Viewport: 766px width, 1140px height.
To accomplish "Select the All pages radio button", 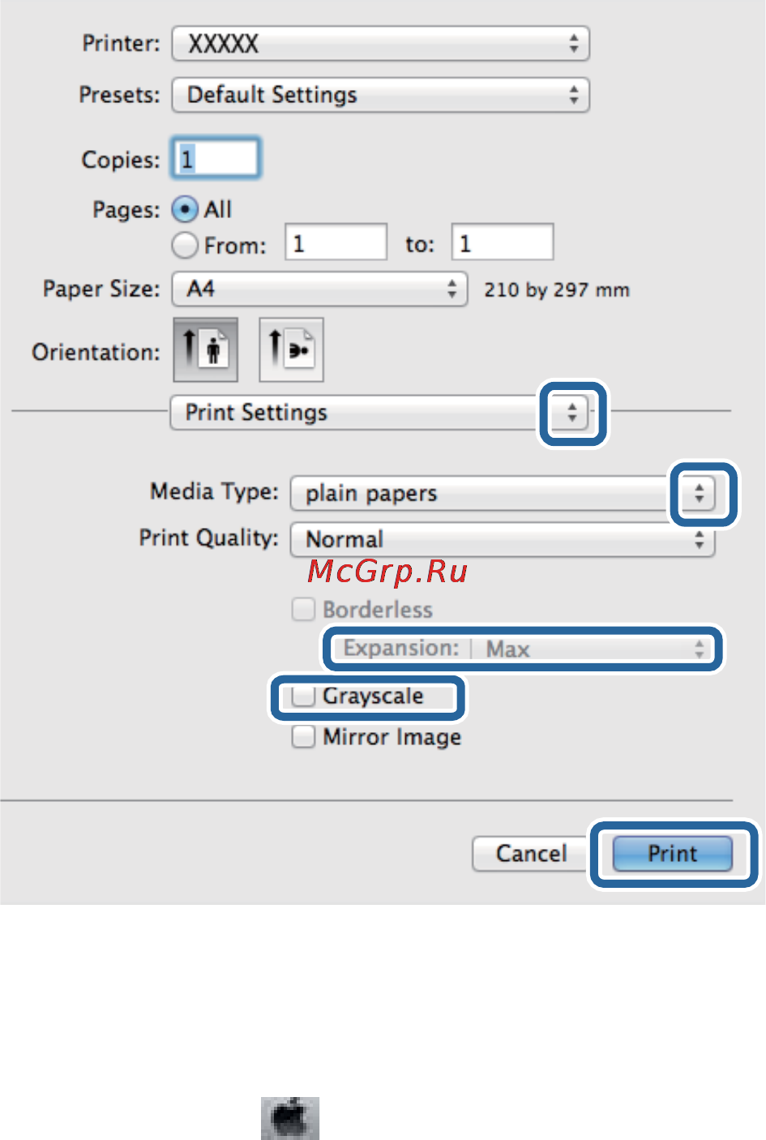I will [x=186, y=210].
